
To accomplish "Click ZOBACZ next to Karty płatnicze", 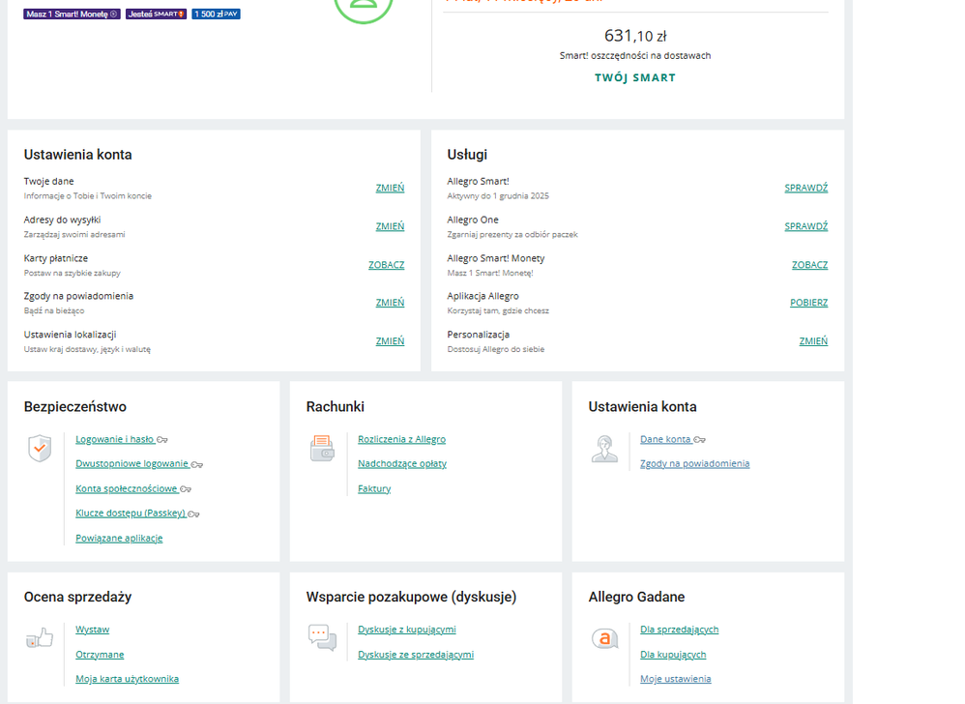I will click(386, 264).
